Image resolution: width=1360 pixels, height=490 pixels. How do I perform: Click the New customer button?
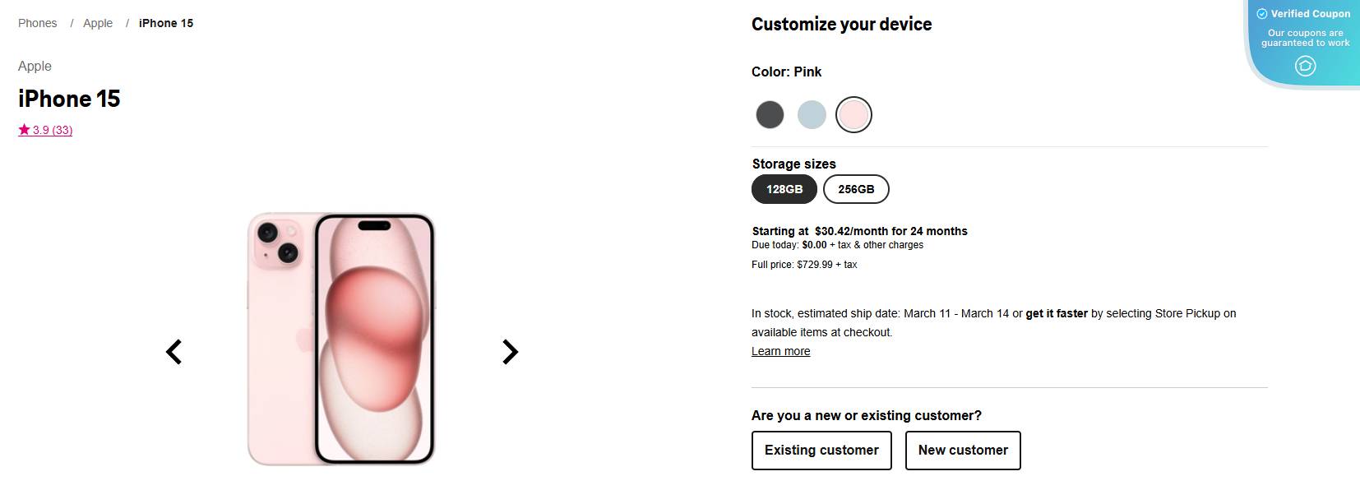[963, 450]
